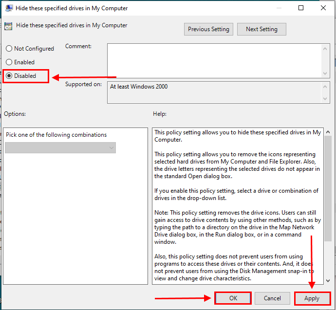Close the policy dialog window

[323, 8]
